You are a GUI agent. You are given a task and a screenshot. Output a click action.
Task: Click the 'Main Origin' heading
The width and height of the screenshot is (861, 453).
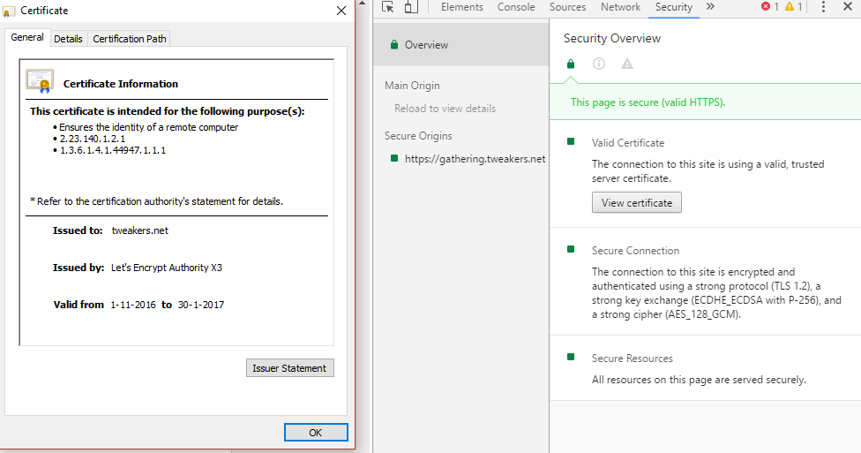[412, 86]
